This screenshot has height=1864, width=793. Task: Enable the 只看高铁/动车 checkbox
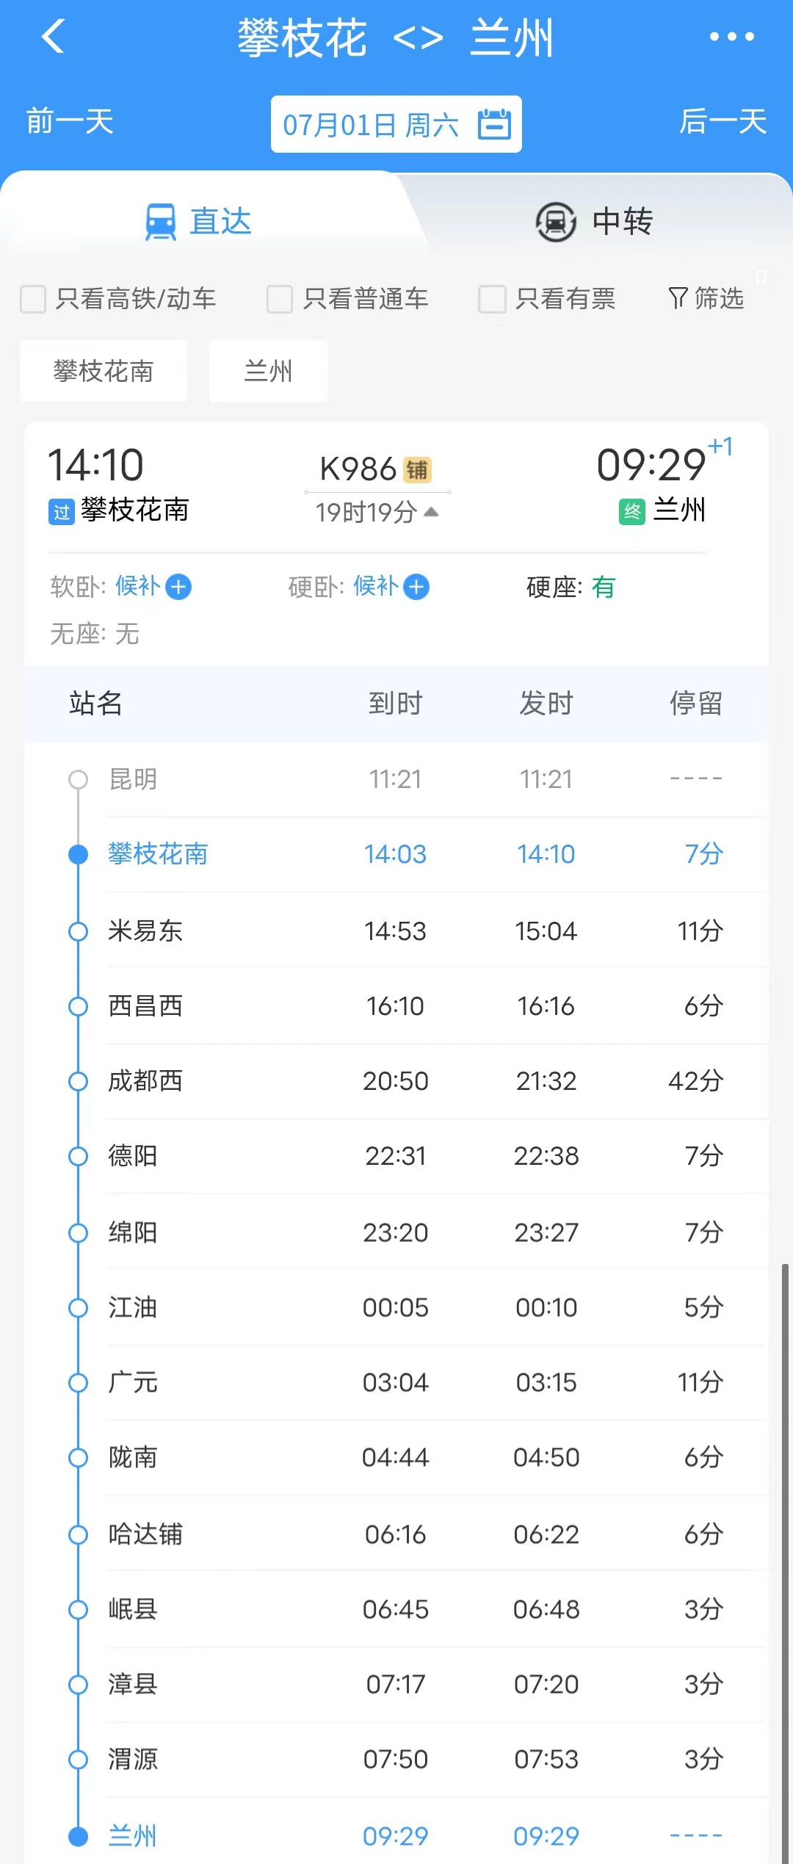point(33,299)
